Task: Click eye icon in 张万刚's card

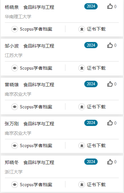Action: (15, 145)
